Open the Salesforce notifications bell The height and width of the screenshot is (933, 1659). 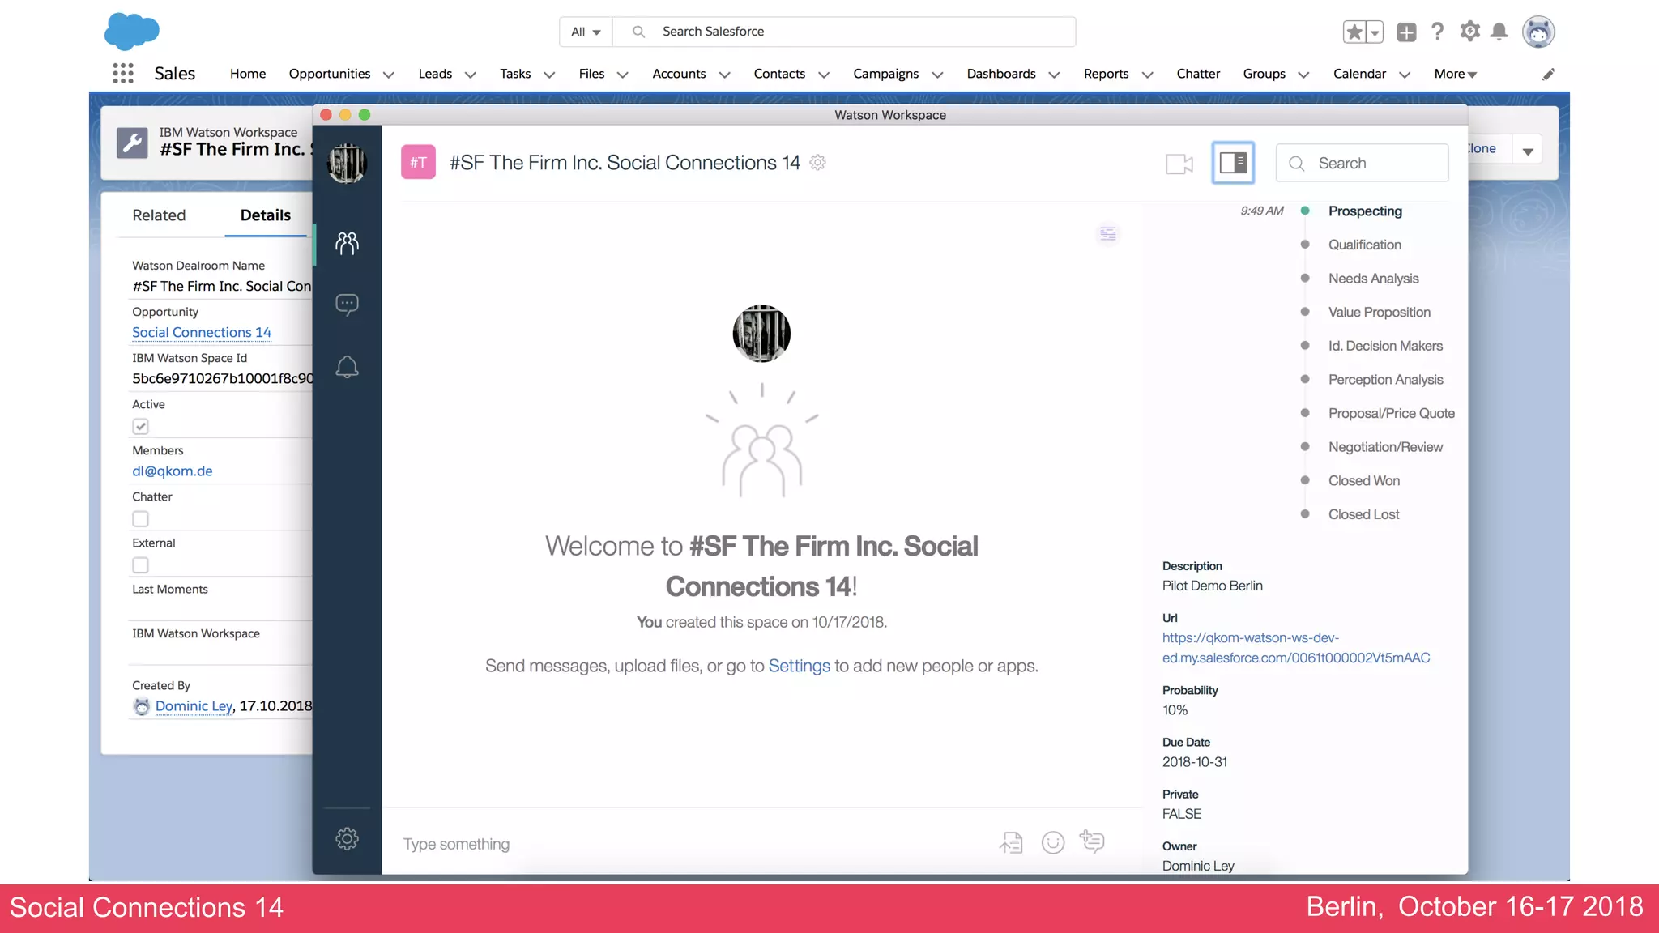1499,32
